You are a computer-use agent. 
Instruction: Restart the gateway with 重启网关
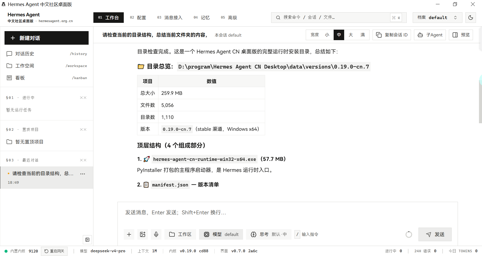pos(54,251)
